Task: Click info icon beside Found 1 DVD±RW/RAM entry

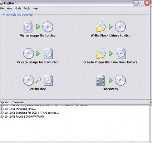Action: click(x=2, y=117)
